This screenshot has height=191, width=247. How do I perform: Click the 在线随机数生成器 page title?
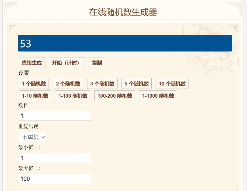click(x=123, y=12)
